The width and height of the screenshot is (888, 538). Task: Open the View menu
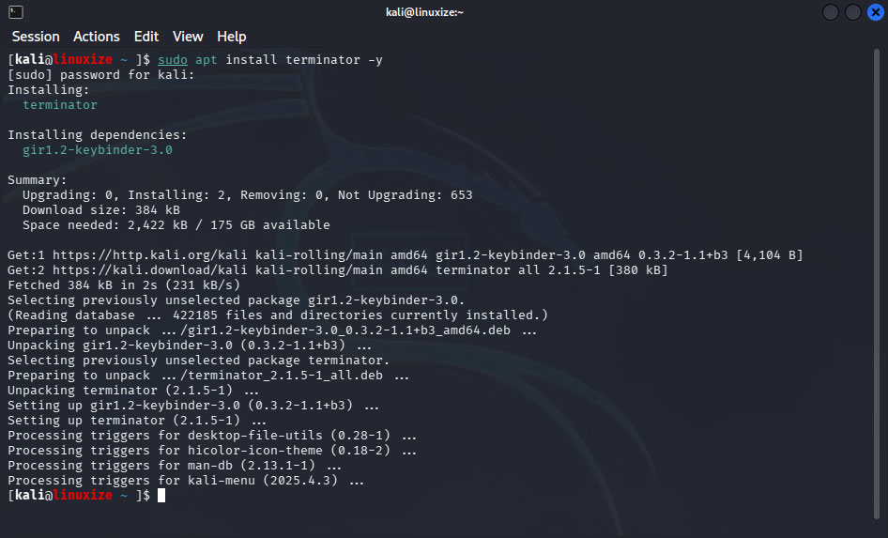point(188,37)
